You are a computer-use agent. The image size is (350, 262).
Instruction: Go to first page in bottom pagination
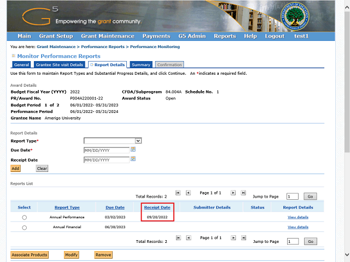178,238
